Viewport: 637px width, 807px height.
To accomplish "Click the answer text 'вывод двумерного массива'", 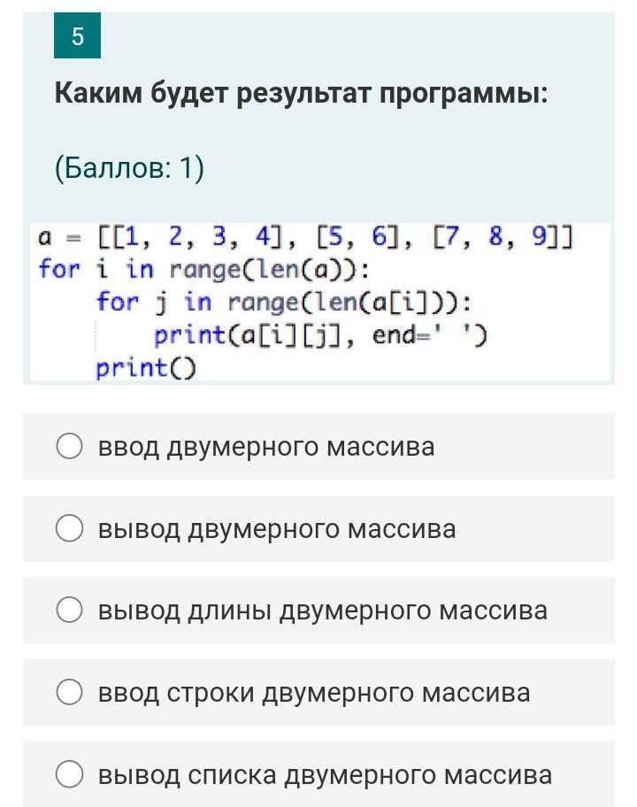I will tap(277, 529).
